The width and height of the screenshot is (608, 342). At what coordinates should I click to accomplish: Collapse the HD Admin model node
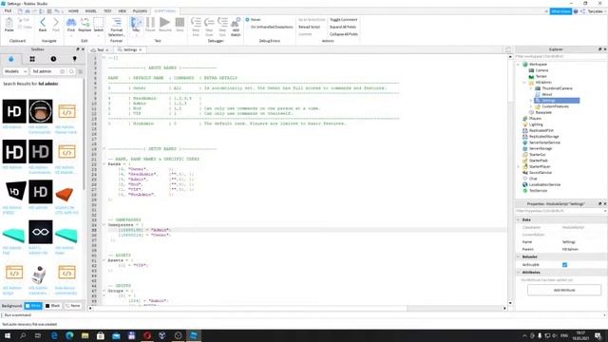pyautogui.click(x=524, y=83)
